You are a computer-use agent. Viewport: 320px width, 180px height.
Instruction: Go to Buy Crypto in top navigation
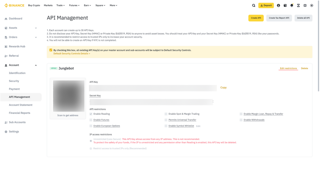34,6
